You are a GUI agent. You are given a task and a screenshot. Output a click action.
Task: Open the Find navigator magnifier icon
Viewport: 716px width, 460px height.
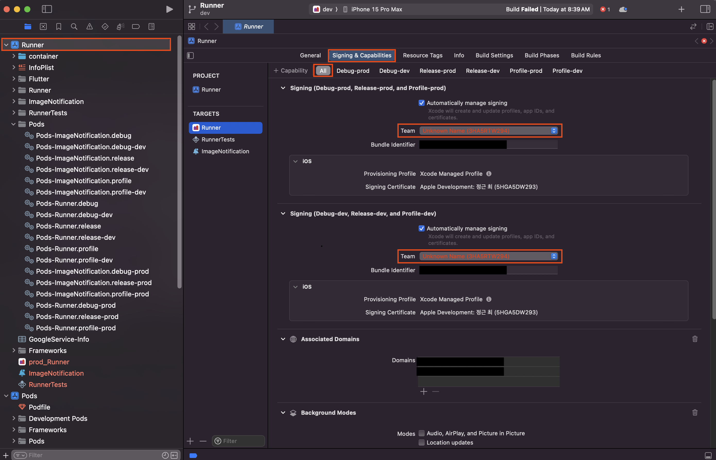pyautogui.click(x=74, y=26)
